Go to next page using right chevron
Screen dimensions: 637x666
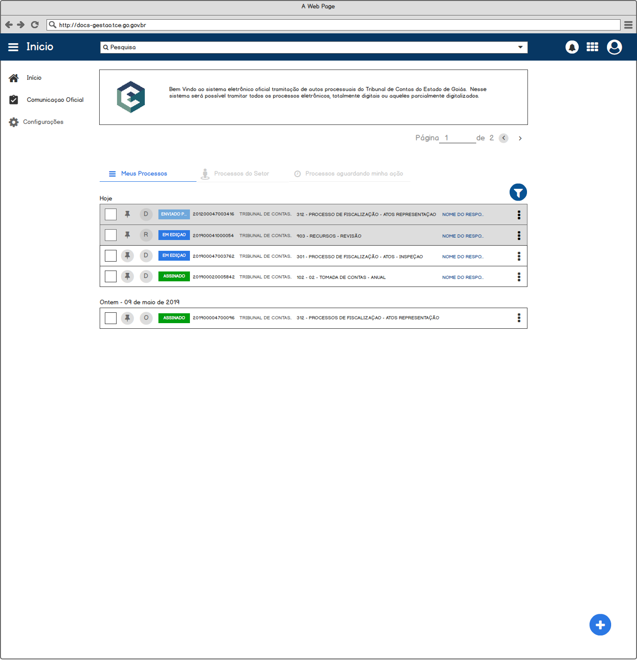pyautogui.click(x=520, y=139)
